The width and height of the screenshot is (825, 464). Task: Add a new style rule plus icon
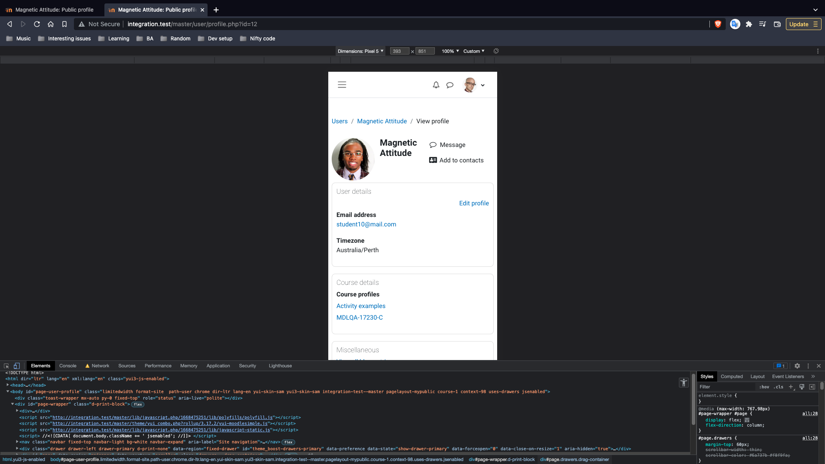791,387
